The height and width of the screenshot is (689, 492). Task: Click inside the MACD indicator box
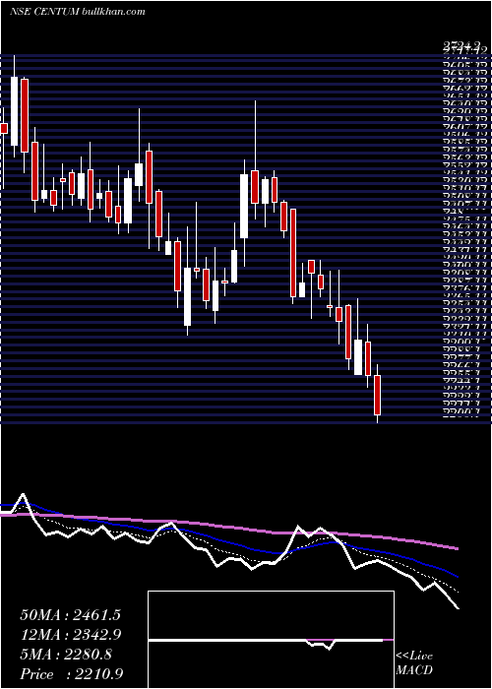(271, 640)
